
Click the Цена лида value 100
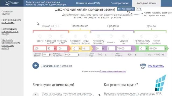tap(100, 54)
